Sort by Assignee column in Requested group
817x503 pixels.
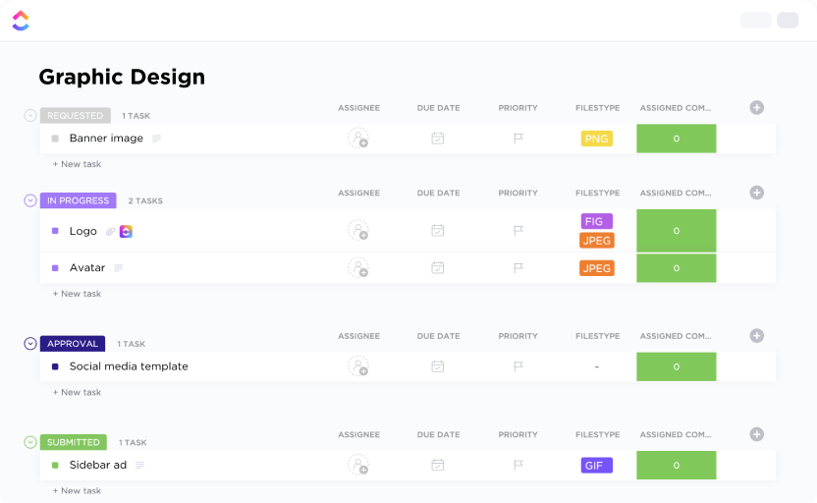pos(359,108)
